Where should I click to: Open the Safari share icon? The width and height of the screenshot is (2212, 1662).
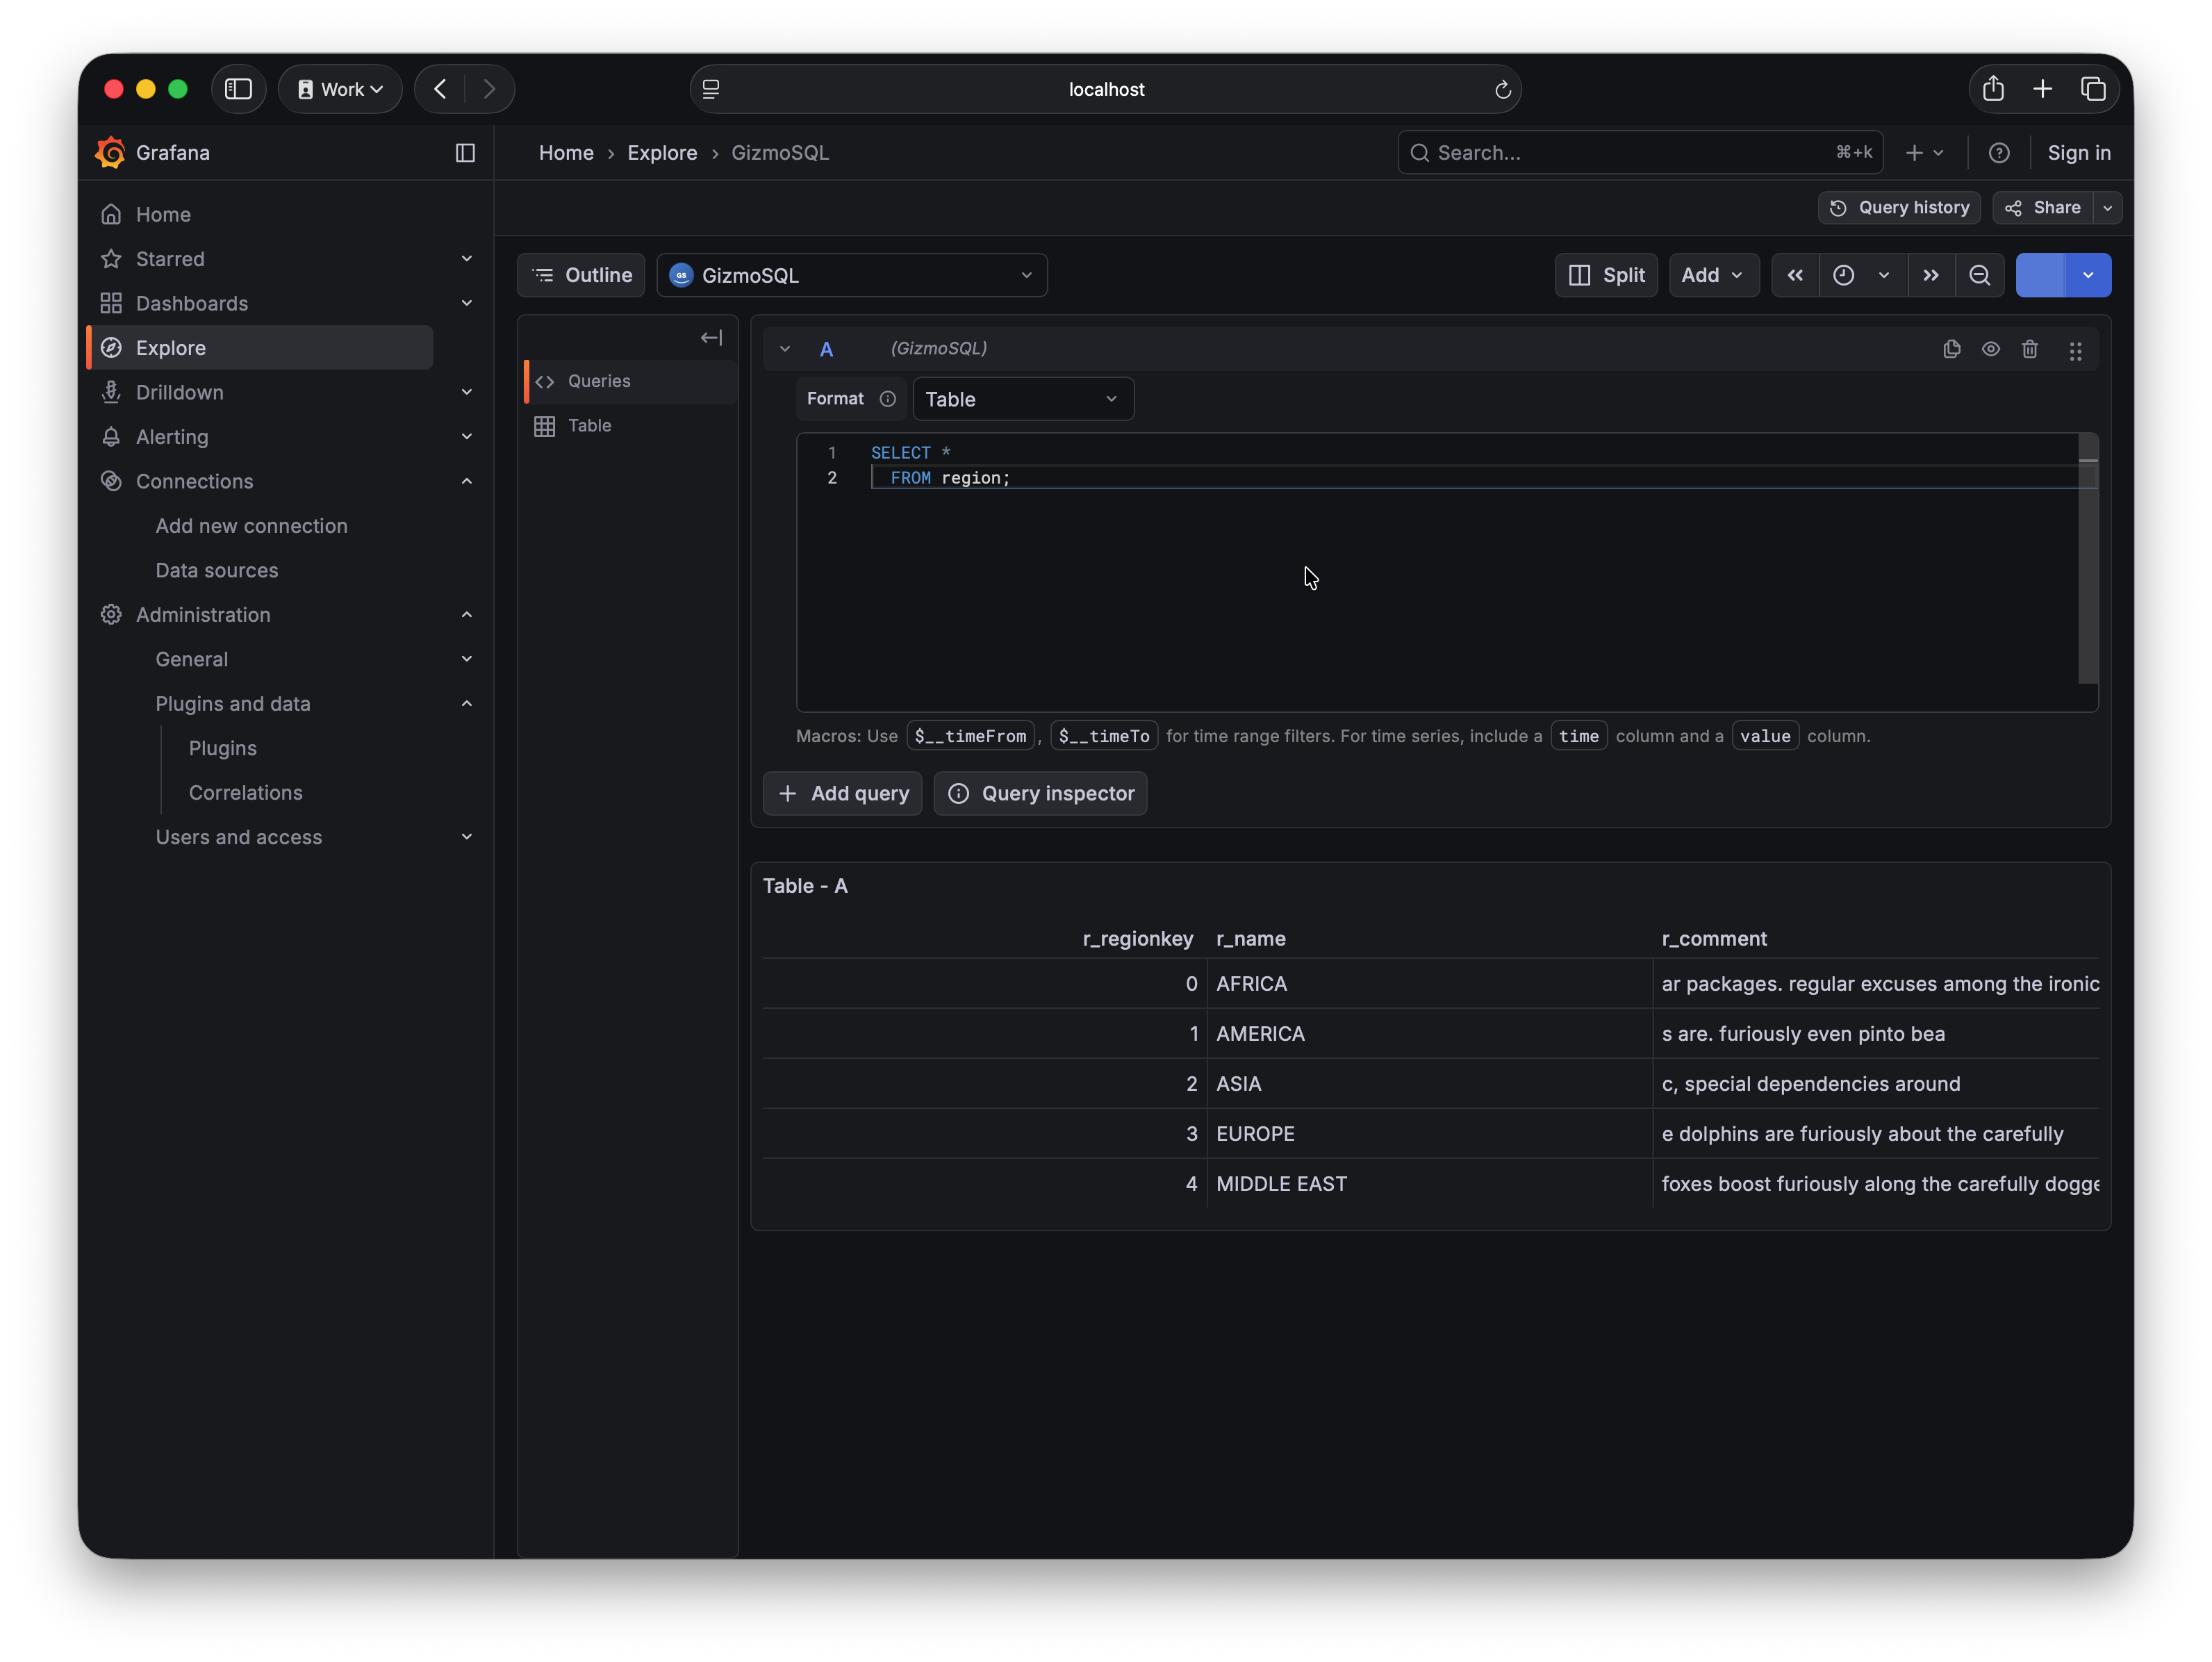coord(1993,89)
